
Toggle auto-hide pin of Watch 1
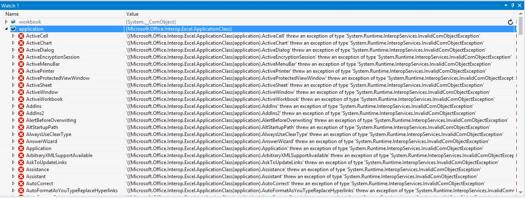coord(513,5)
